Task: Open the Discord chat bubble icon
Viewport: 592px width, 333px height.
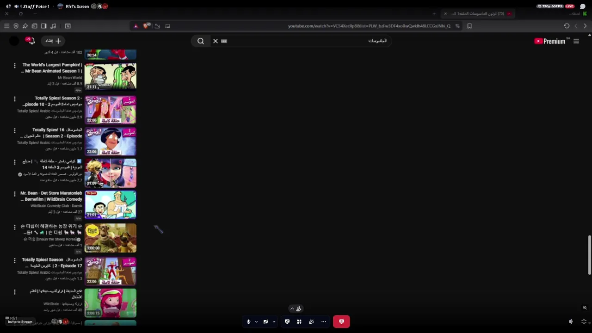Action: click(x=583, y=6)
